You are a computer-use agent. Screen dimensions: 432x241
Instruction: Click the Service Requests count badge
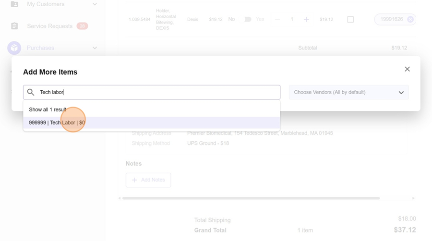82,26
